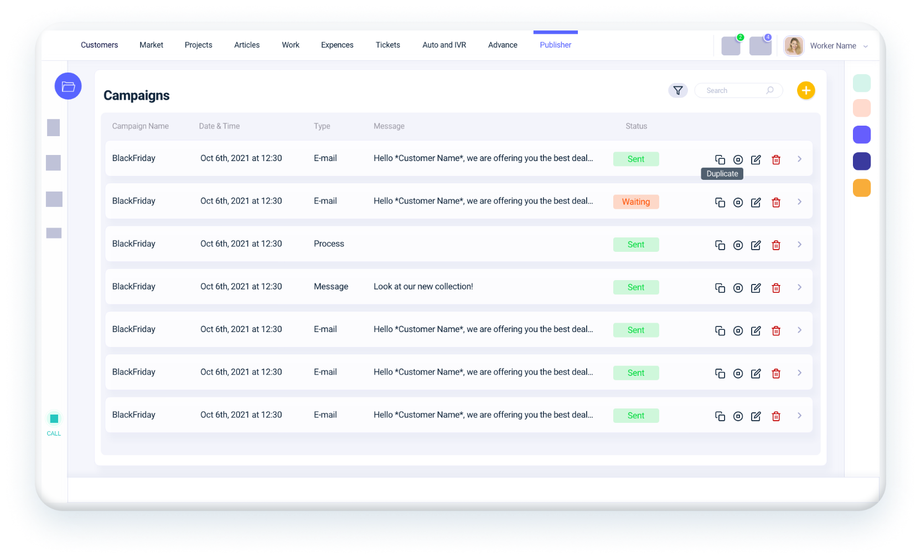
Task: Open notification icon with green badge 2
Action: click(x=731, y=46)
